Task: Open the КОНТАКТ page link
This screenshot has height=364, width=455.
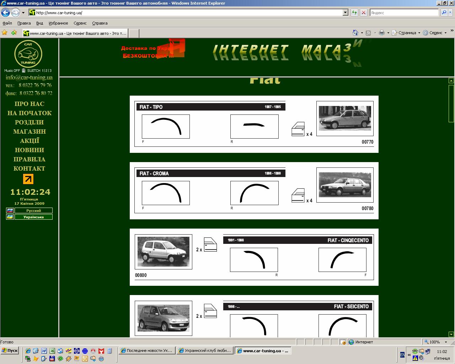Action: [30, 168]
